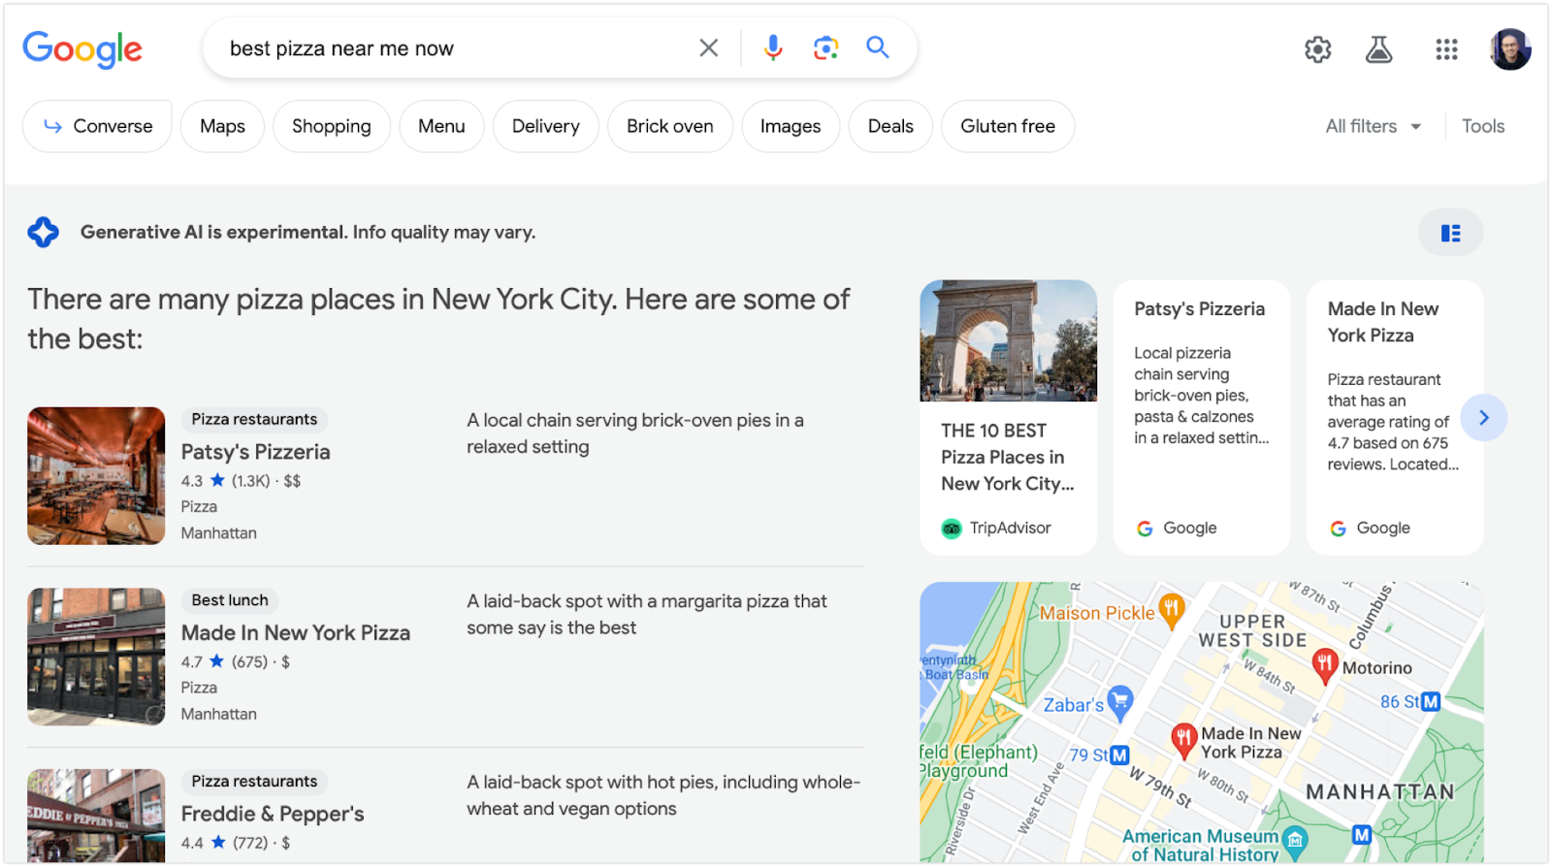This screenshot has width=1552, height=867.
Task: Open settings gear icon
Action: pyautogui.click(x=1317, y=49)
